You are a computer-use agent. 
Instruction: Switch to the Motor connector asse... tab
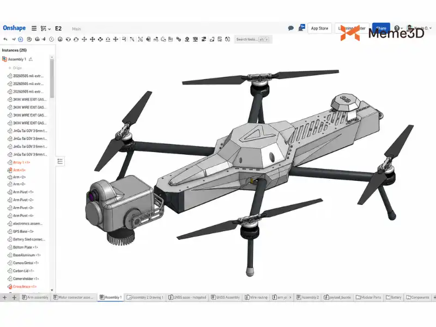(x=74, y=297)
